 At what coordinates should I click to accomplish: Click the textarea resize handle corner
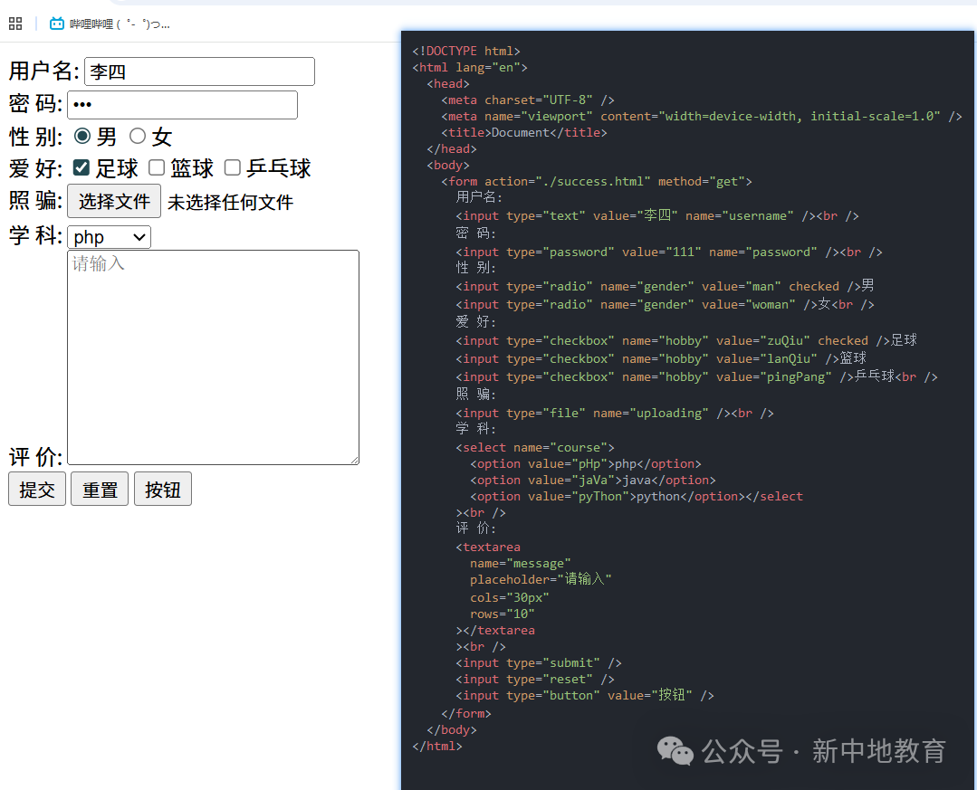355,460
